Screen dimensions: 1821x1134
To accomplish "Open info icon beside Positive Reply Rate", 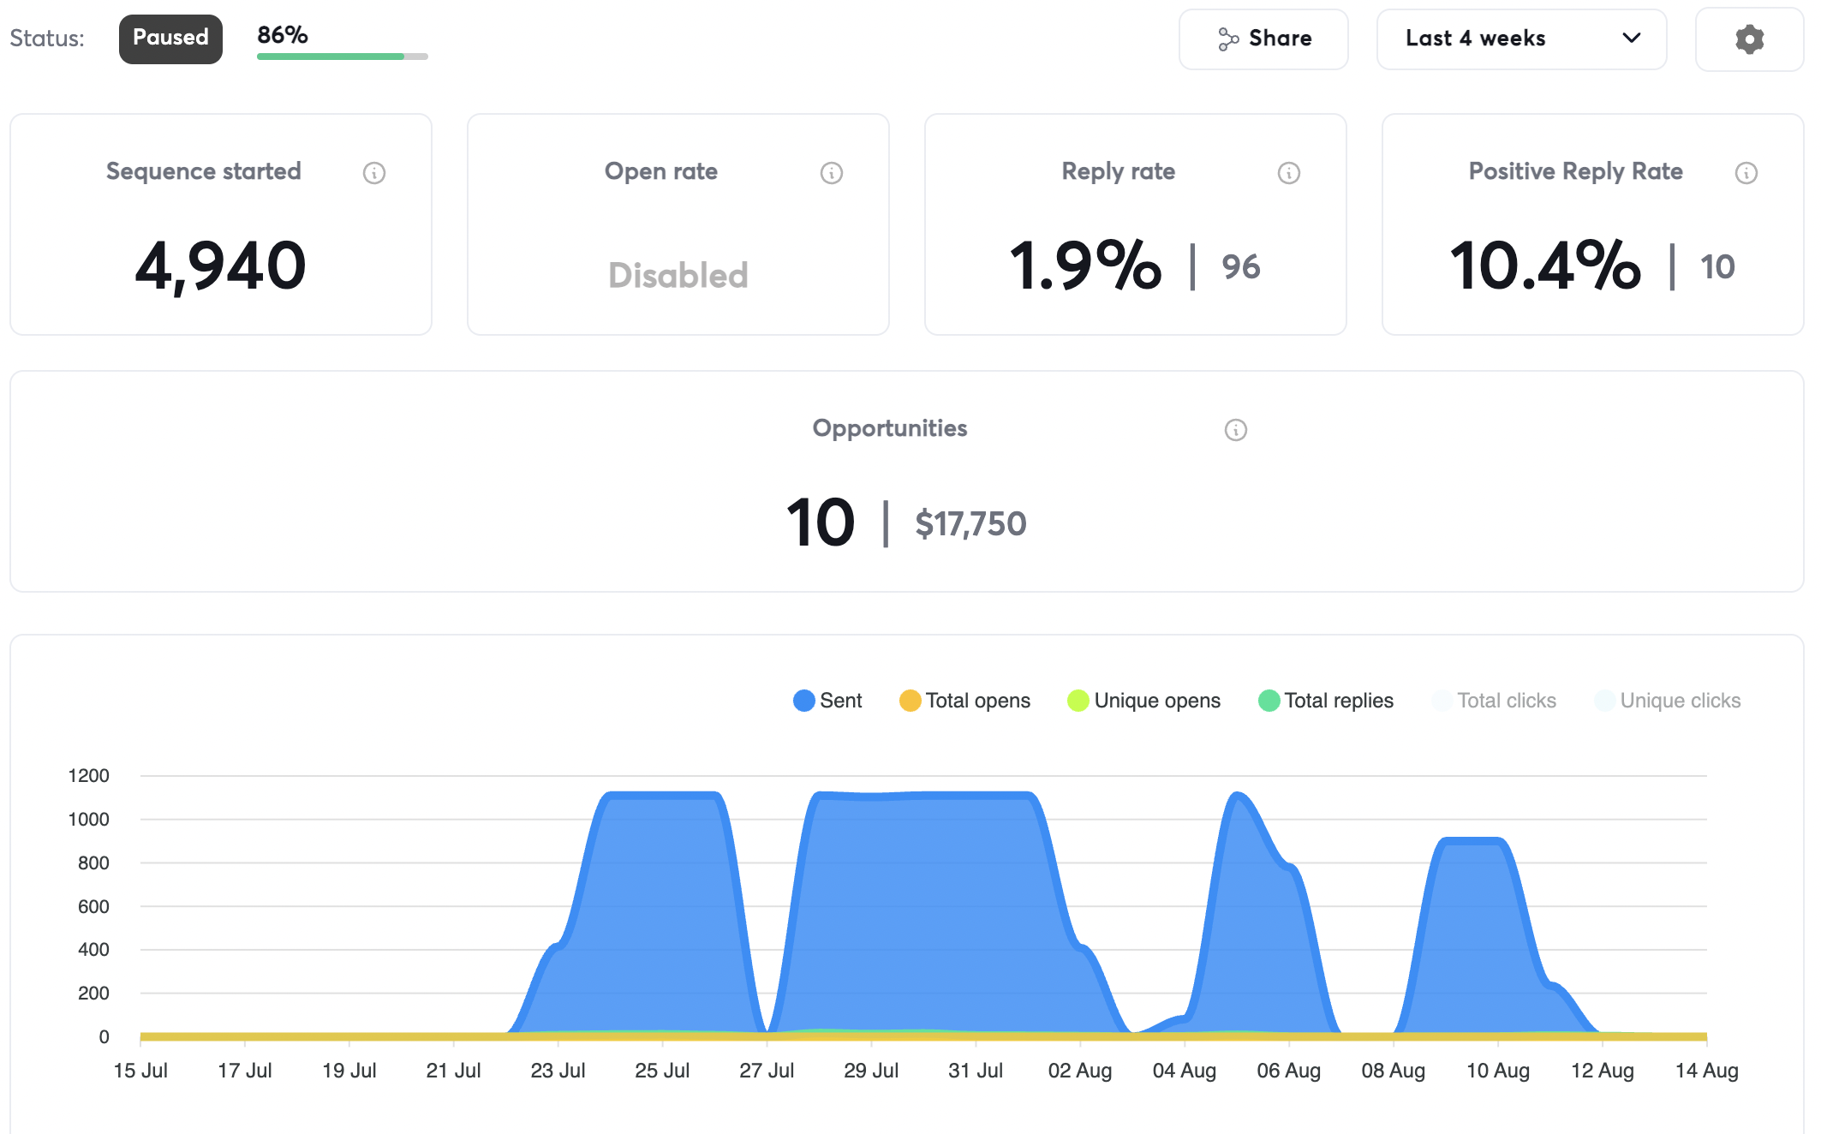I will click(x=1746, y=173).
